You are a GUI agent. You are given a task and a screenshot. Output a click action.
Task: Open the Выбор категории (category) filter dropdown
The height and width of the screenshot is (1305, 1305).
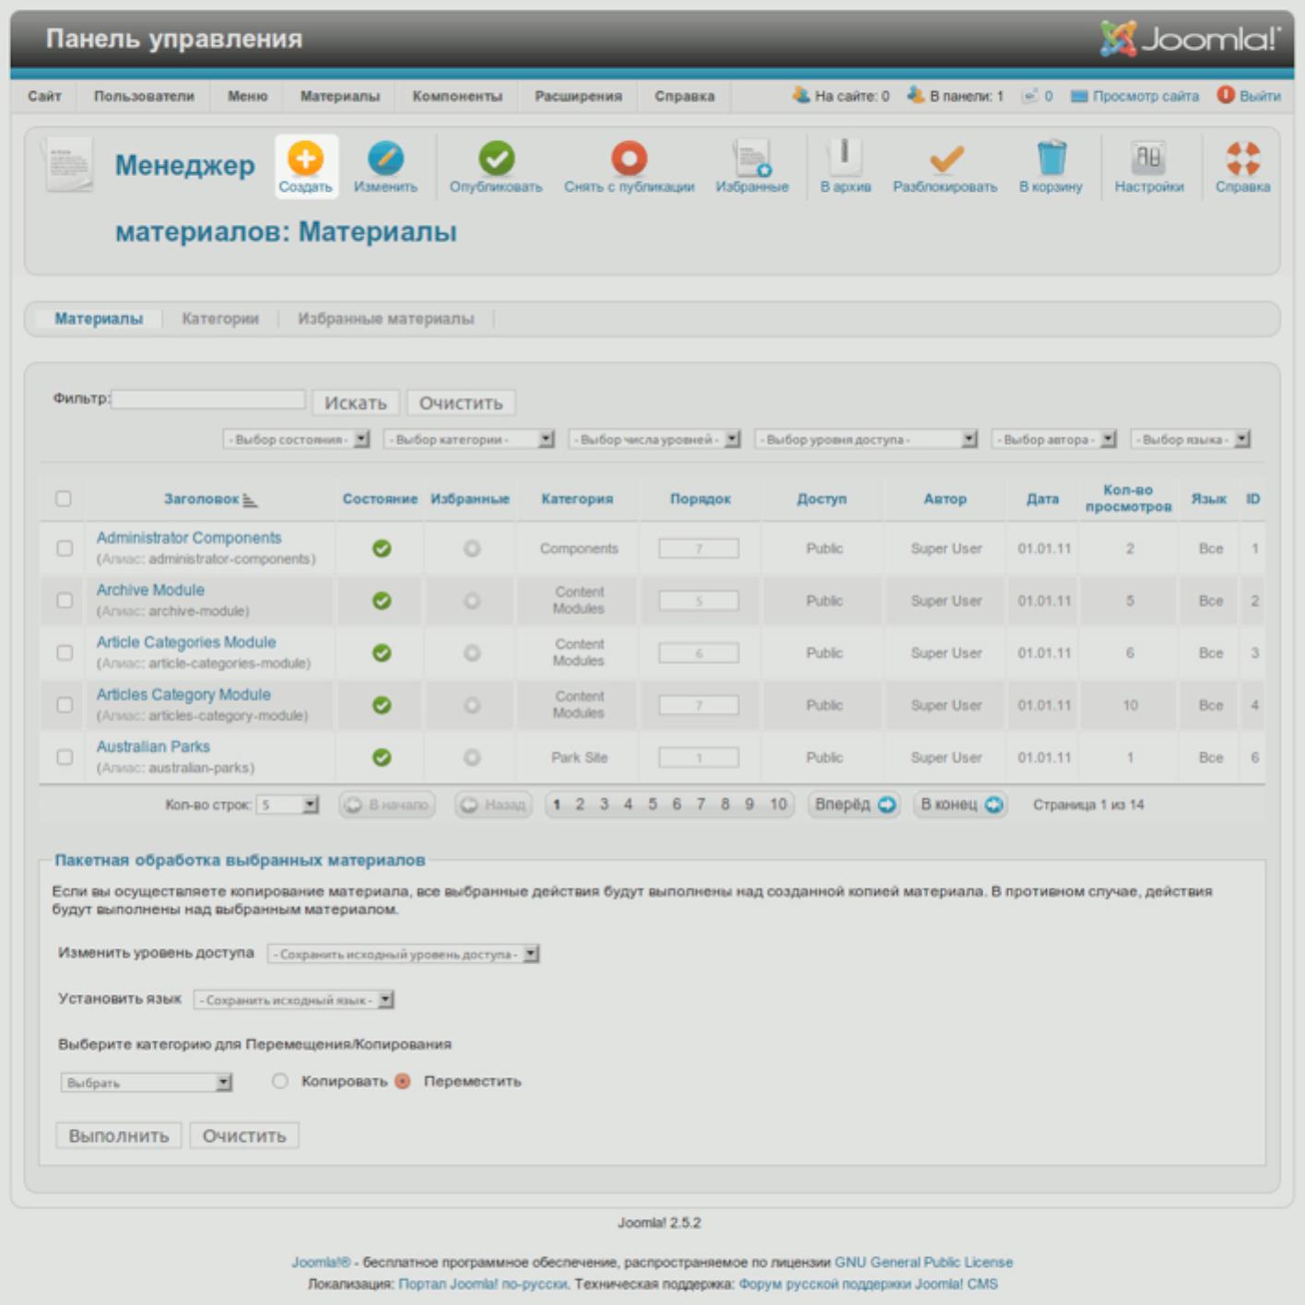click(469, 440)
